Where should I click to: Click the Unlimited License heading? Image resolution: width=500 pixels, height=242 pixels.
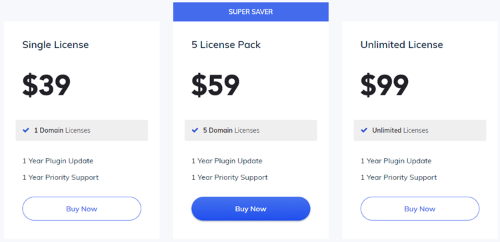(401, 45)
